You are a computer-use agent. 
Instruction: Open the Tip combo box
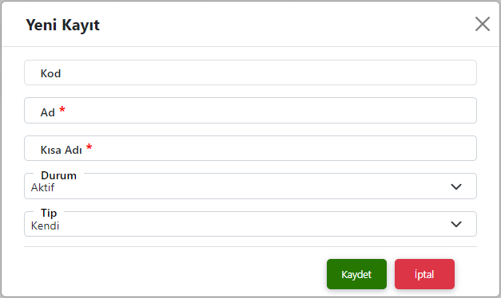(x=251, y=224)
